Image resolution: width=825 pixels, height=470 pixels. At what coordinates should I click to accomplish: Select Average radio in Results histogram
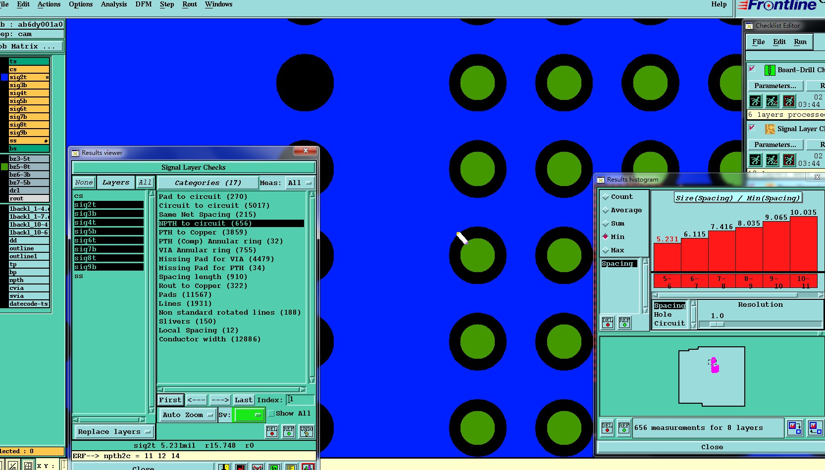point(606,210)
